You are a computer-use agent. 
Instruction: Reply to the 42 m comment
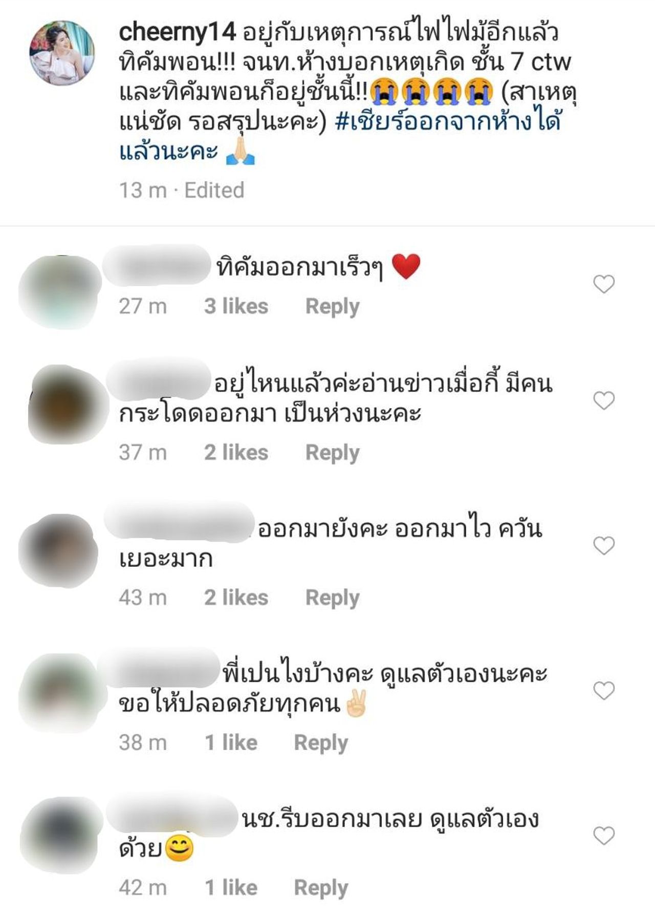pos(321,888)
